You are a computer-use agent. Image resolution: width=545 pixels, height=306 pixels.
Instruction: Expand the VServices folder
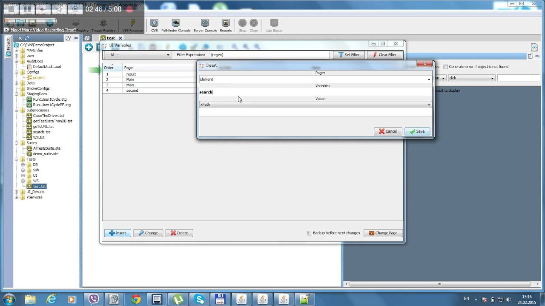point(17,197)
